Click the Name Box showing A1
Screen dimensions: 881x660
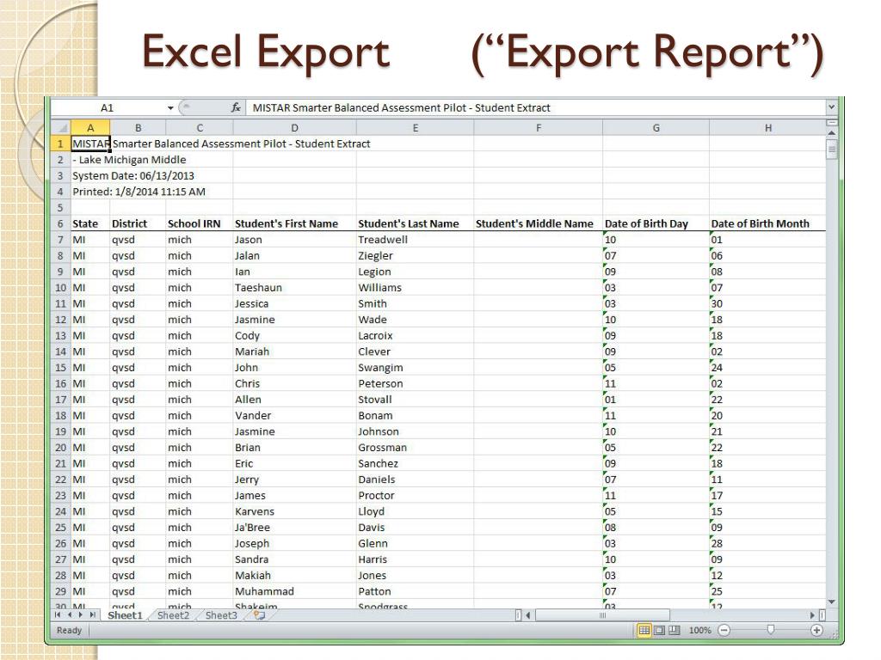coord(108,107)
